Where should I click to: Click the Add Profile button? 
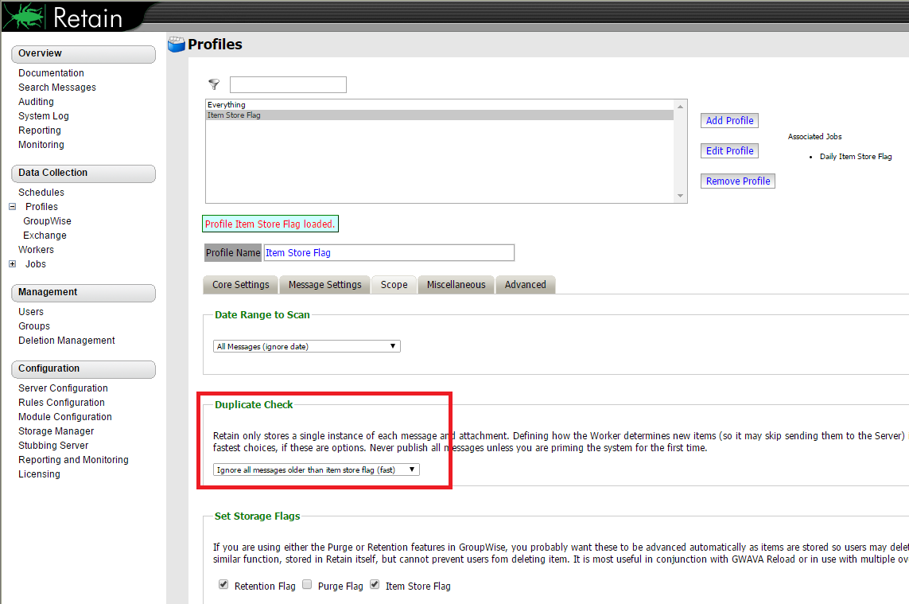[728, 120]
